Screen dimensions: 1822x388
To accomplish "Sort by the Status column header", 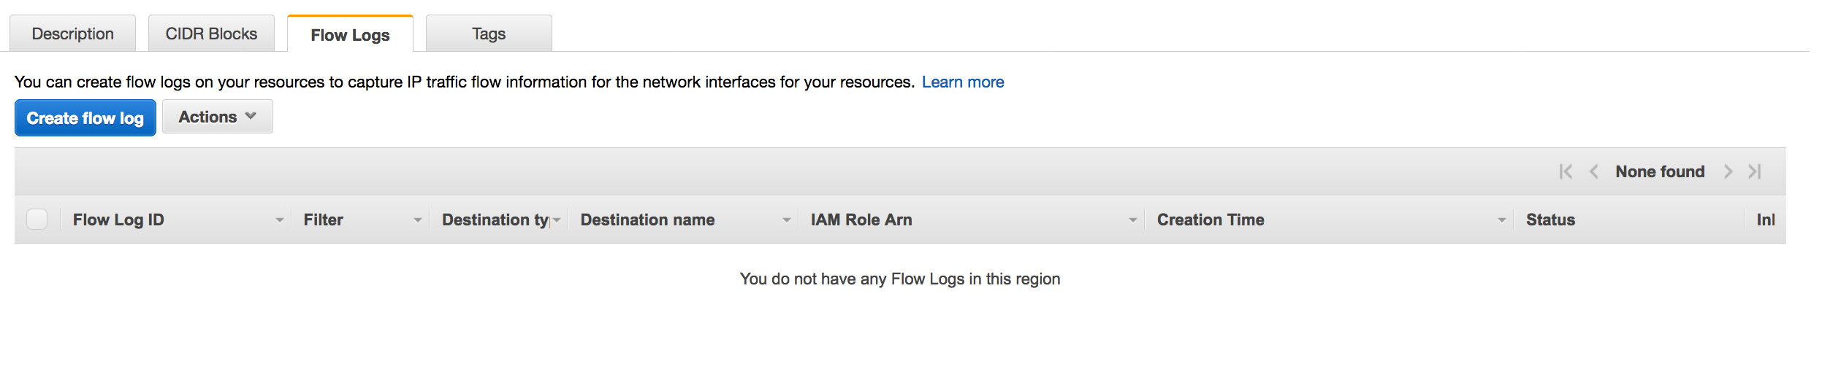I will click(1550, 220).
